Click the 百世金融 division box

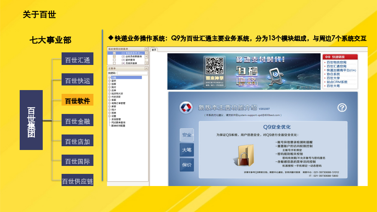pos(77,120)
